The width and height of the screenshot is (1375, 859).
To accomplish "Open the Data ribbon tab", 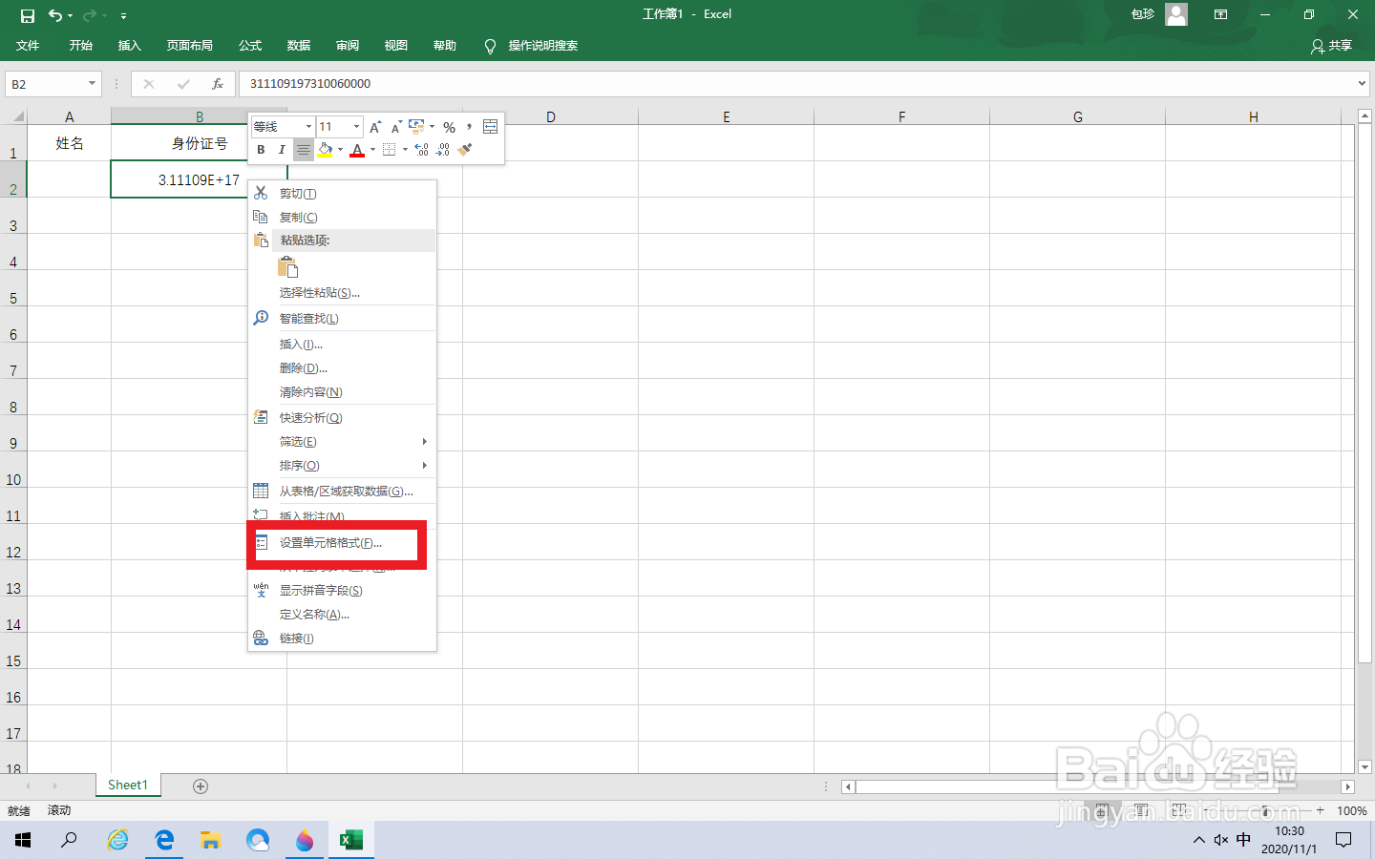I will tap(299, 45).
